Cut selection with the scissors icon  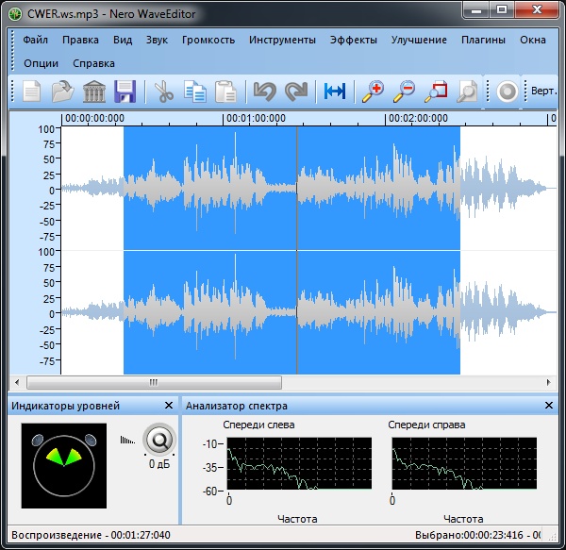[164, 92]
